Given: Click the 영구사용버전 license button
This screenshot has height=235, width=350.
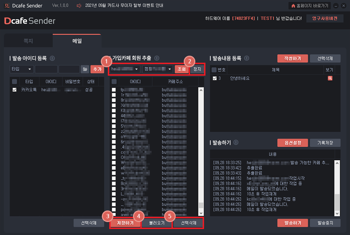Looking at the screenshot, I should (x=324, y=18).
